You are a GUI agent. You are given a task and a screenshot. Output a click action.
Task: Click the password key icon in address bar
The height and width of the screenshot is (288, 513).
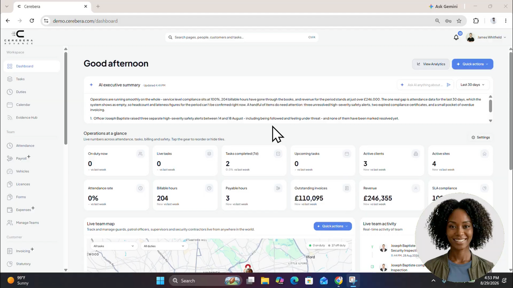(448, 21)
